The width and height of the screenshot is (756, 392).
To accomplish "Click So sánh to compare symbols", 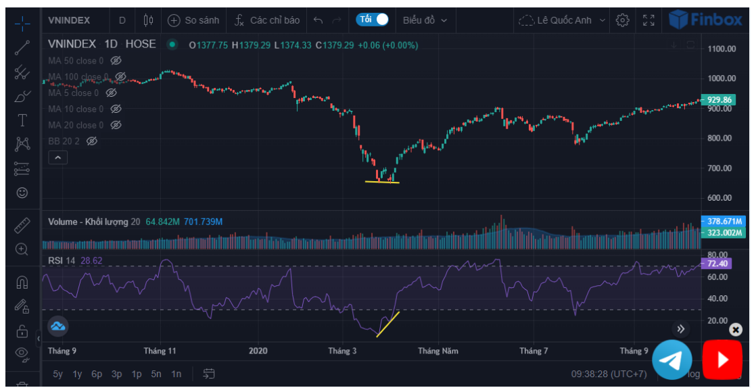I will pos(194,20).
